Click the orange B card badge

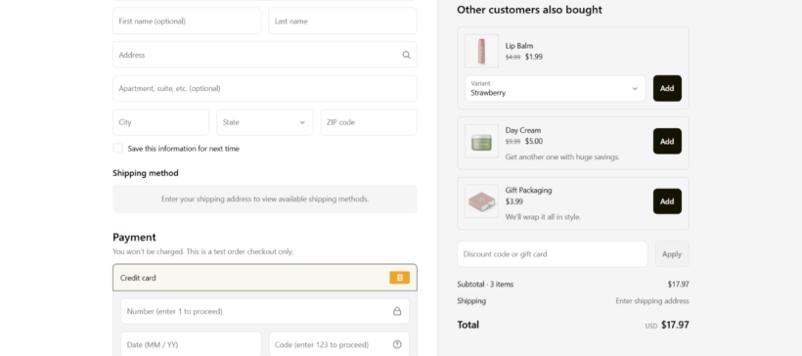click(x=399, y=278)
